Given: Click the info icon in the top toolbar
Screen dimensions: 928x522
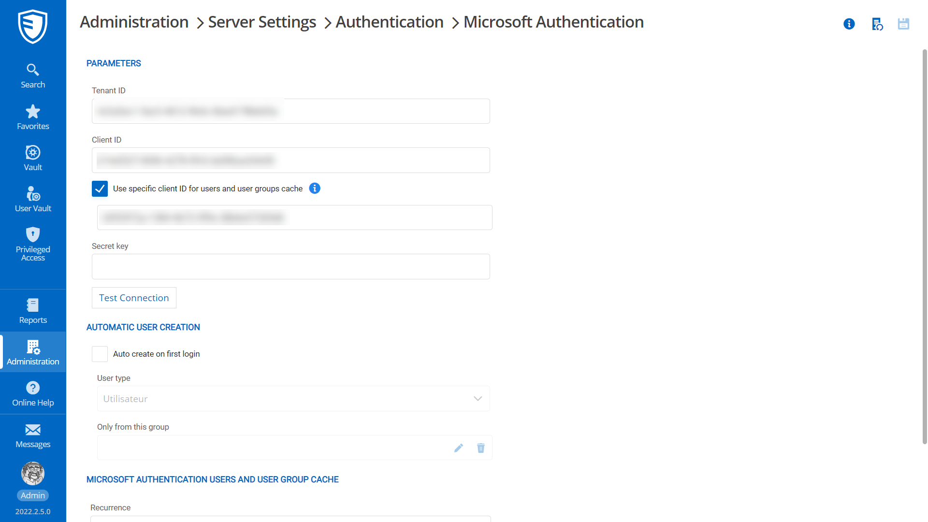Looking at the screenshot, I should pyautogui.click(x=849, y=24).
